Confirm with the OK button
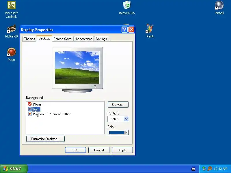 tap(75, 150)
